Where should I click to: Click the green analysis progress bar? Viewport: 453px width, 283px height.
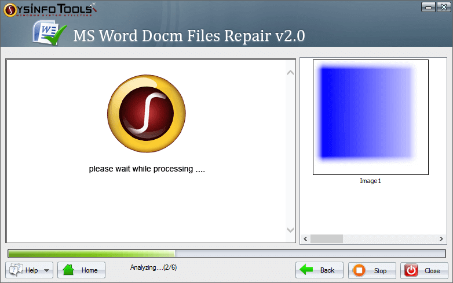226,254
